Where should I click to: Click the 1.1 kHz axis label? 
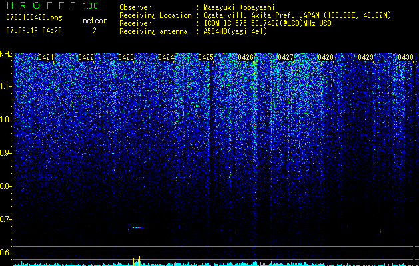click(x=5, y=86)
